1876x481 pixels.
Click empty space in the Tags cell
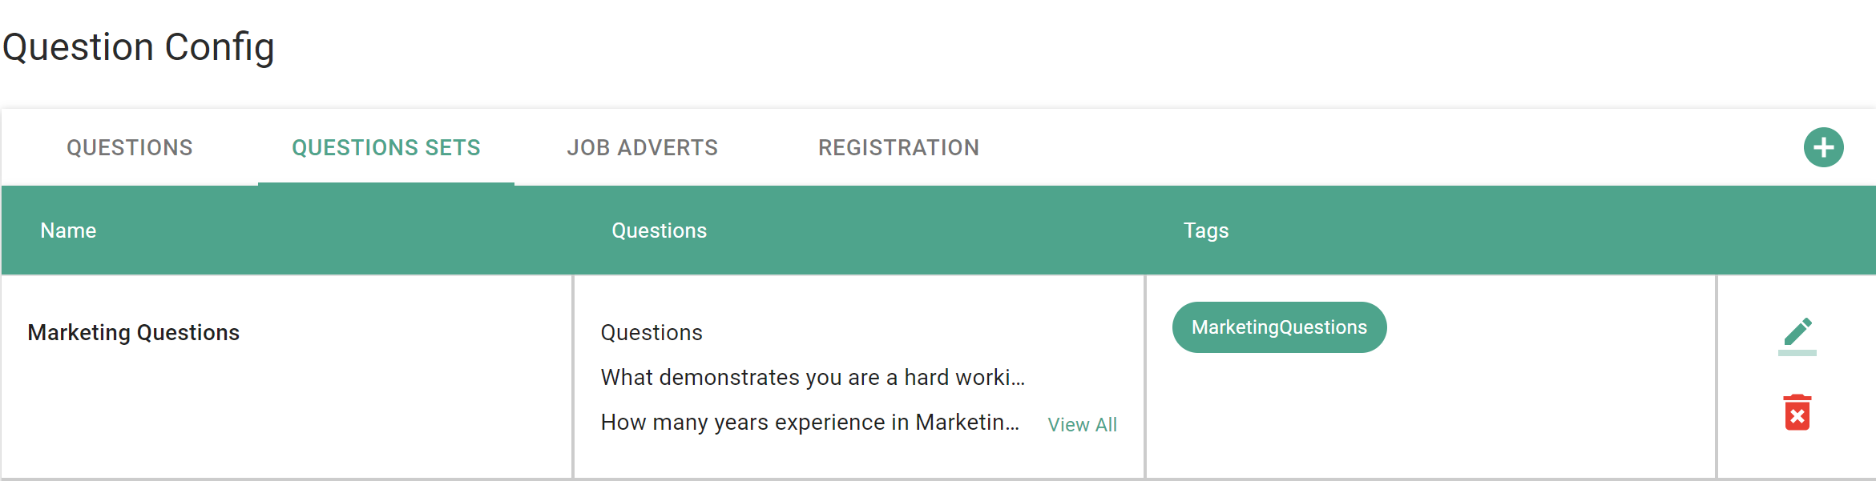(x=1431, y=416)
